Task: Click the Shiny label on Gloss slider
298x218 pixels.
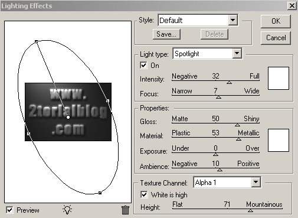Action: (251, 119)
